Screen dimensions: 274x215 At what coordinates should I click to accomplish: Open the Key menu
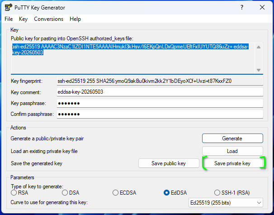click(23, 19)
